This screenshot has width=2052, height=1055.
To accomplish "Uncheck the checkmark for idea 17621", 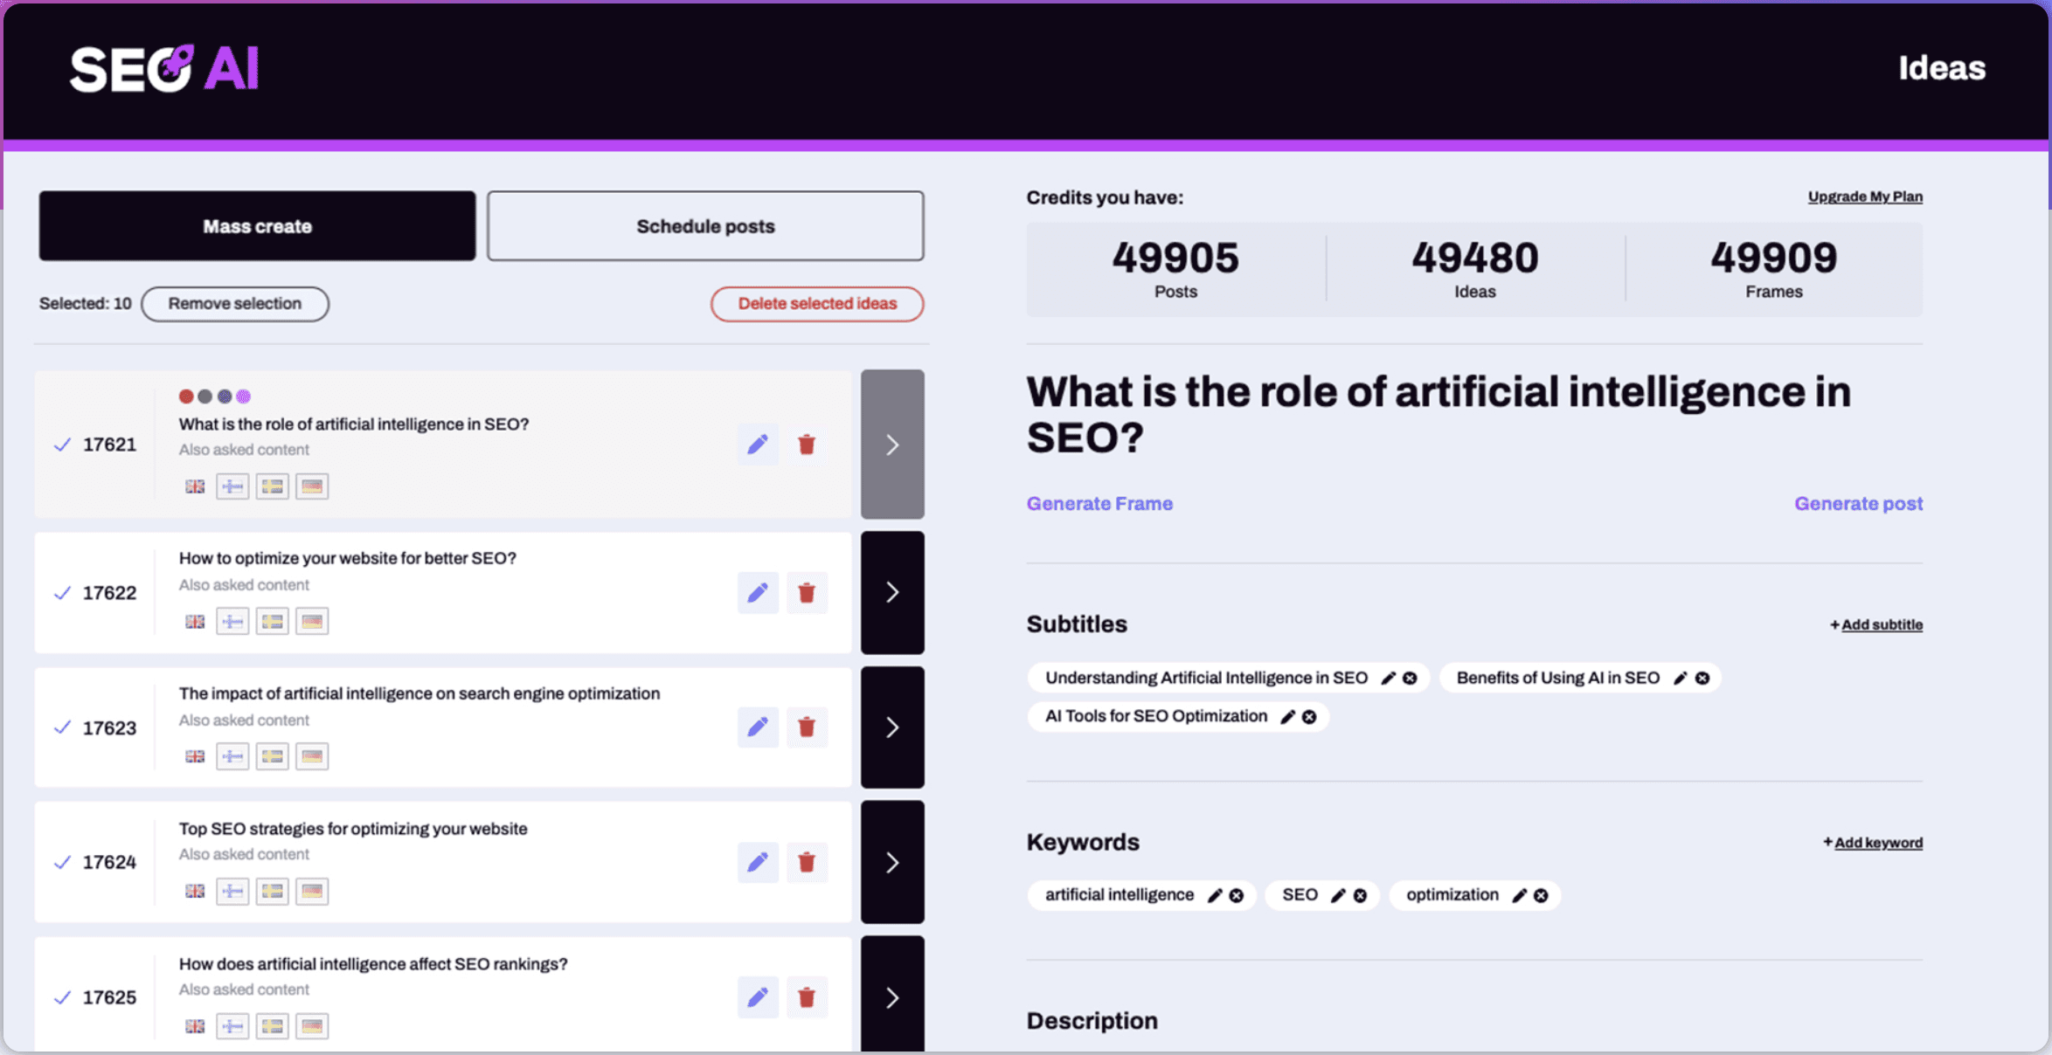I will (62, 445).
